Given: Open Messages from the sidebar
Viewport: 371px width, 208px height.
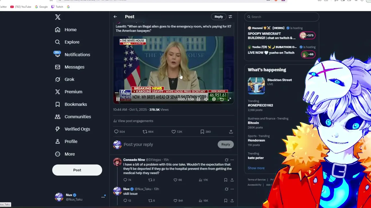Looking at the screenshot, I should (x=70, y=67).
